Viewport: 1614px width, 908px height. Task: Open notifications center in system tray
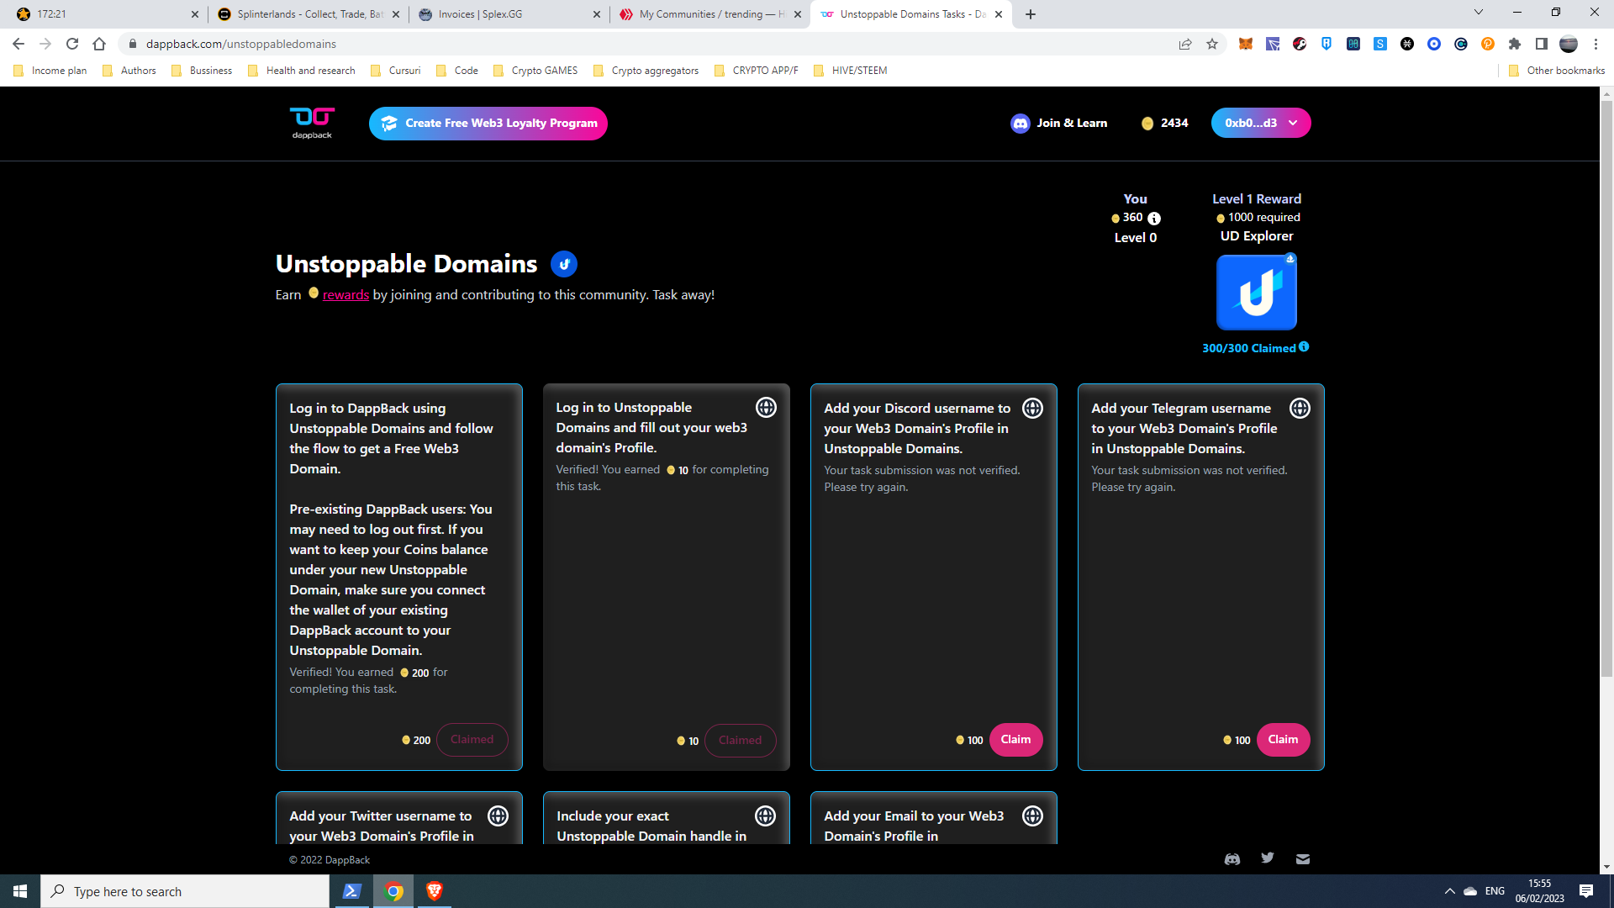[x=1586, y=891]
